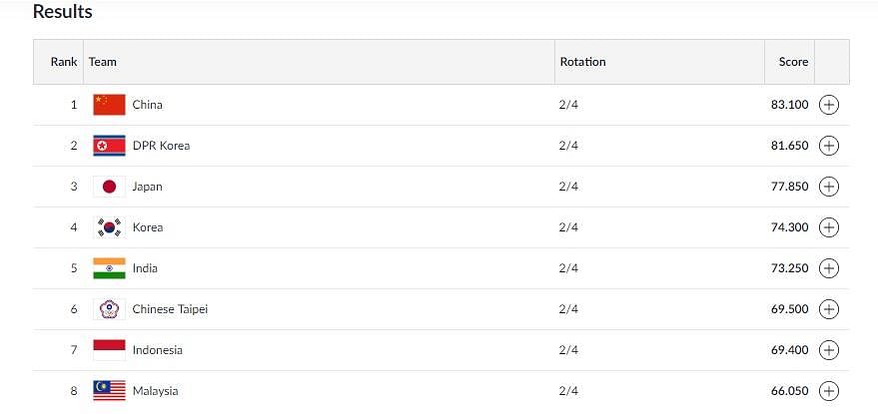Image resolution: width=878 pixels, height=414 pixels.
Task: Click the Korea flag icon
Action: click(109, 227)
